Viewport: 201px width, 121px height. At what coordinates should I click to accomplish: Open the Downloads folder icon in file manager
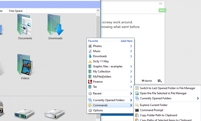(x=55, y=25)
